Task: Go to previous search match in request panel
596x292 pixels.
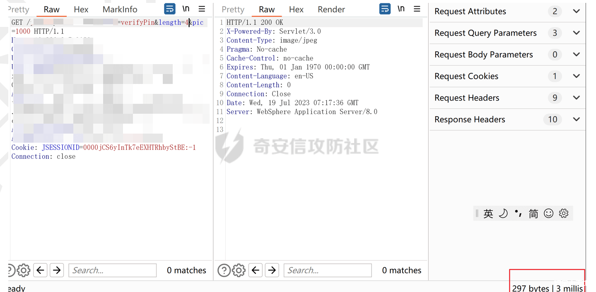Action: (x=40, y=270)
